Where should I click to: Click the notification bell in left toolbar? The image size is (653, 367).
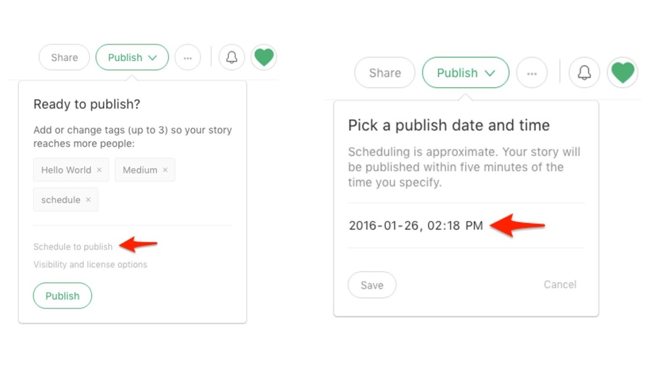click(232, 57)
